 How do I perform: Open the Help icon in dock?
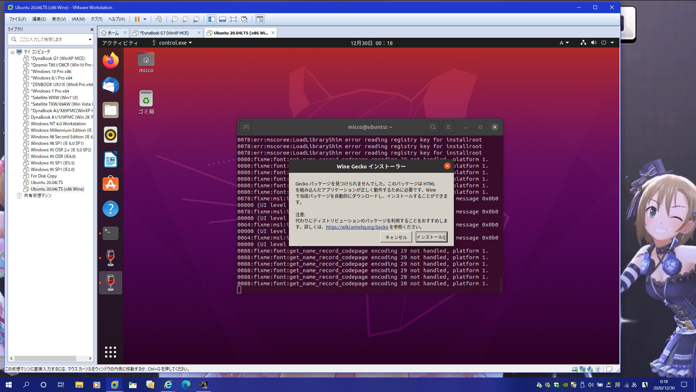[x=111, y=209]
